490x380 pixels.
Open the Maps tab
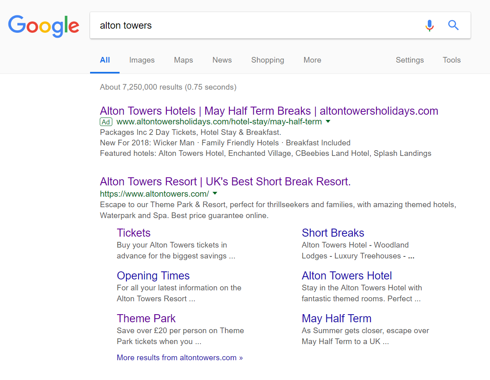tap(183, 60)
